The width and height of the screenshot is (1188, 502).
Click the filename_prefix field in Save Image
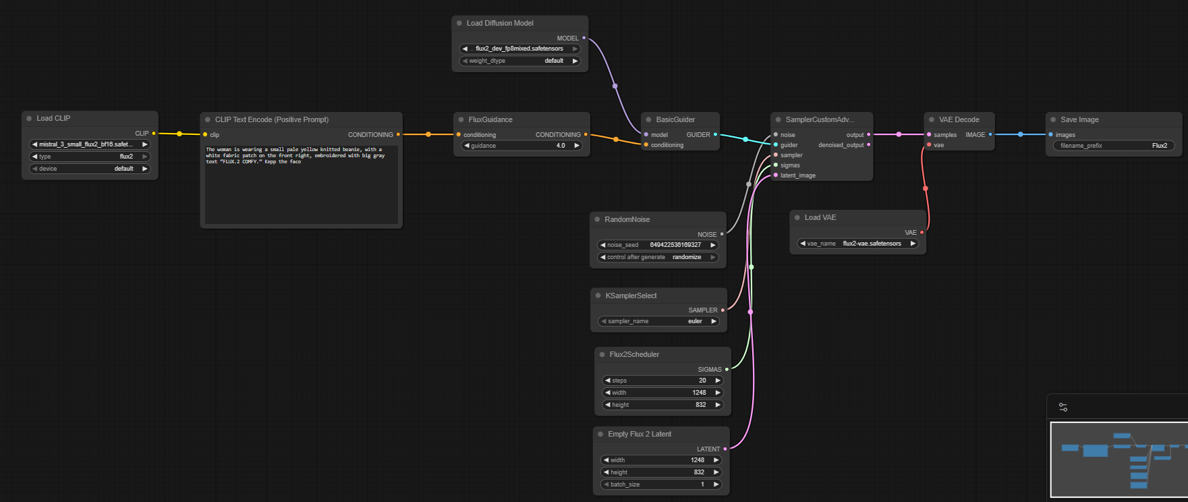click(x=1113, y=146)
